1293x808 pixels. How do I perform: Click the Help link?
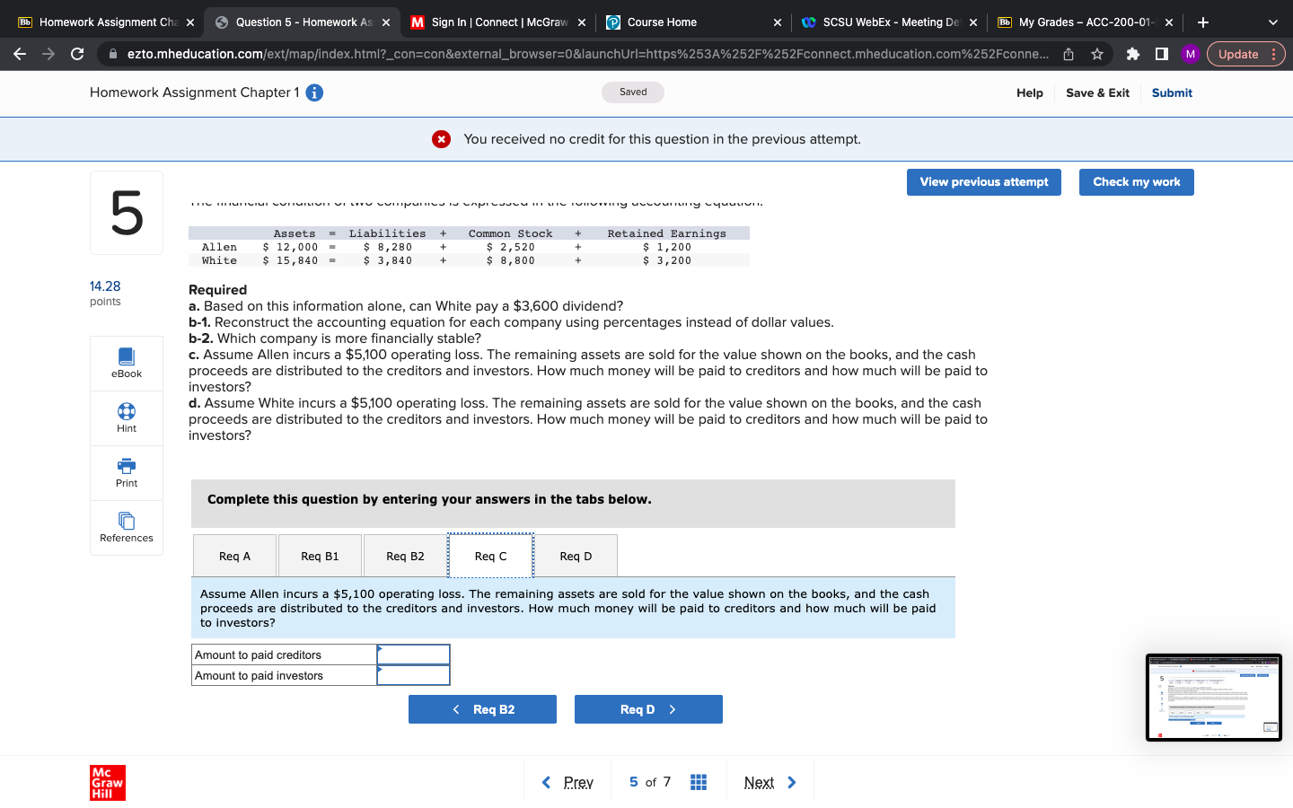click(x=1030, y=92)
